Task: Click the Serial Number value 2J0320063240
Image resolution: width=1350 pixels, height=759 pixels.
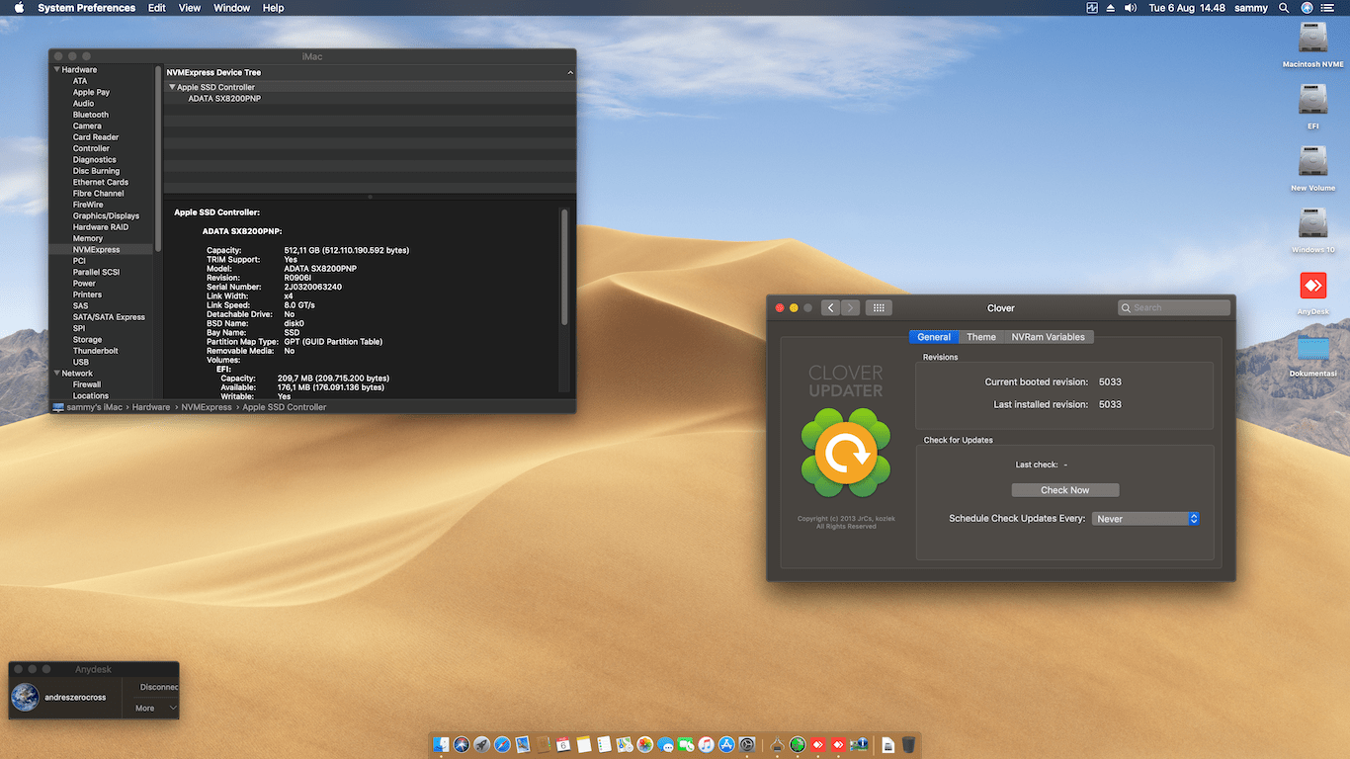Action: click(x=312, y=287)
